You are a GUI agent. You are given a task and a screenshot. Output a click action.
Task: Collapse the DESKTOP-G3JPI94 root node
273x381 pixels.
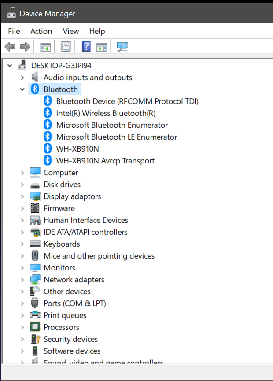(x=10, y=65)
